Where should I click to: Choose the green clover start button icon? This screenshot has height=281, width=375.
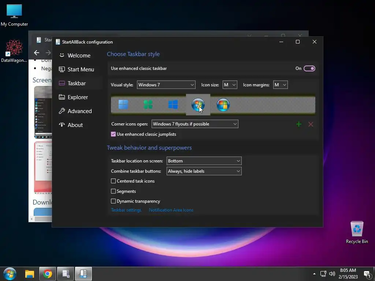click(148, 105)
